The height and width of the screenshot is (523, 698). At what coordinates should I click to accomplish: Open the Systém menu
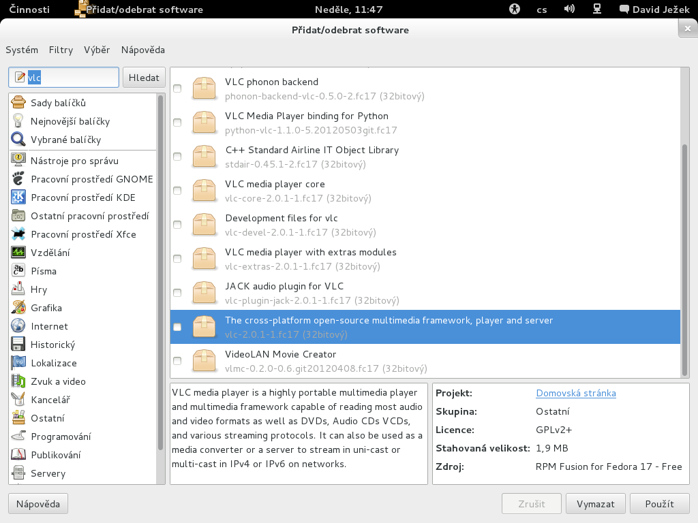pos(22,50)
